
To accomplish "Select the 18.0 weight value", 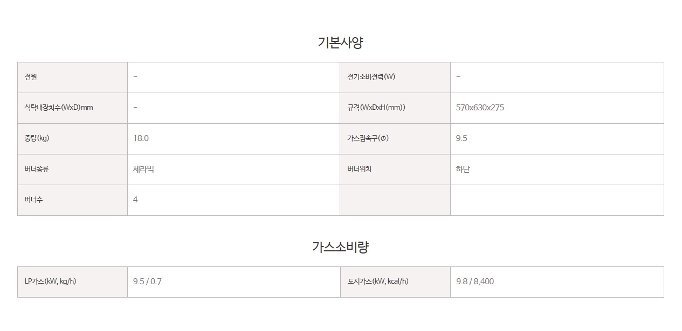I will coord(141,138).
